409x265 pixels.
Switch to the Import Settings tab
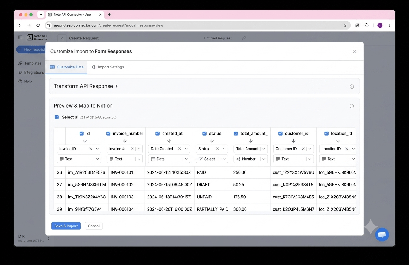pos(108,67)
